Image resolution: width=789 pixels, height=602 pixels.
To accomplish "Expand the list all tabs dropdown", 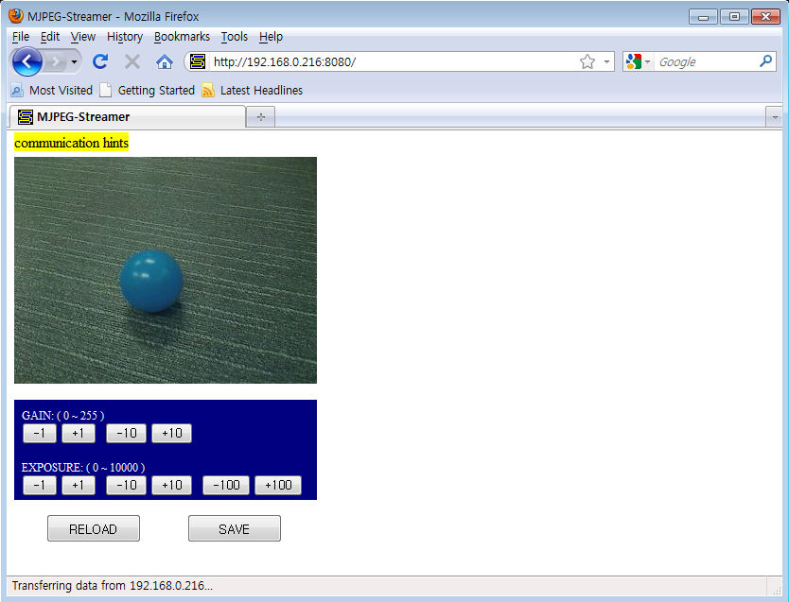I will pos(774,117).
